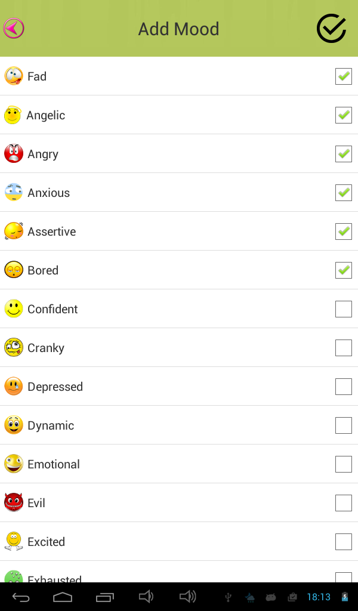The height and width of the screenshot is (611, 358).
Task: Tick the Emotional mood checkbox
Action: [x=343, y=464]
